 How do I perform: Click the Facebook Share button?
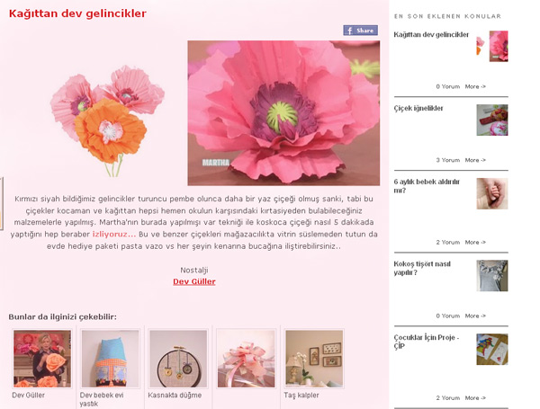point(360,31)
